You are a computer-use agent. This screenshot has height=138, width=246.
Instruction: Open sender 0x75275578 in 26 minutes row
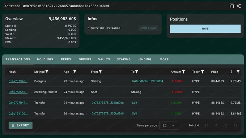coord(108,113)
